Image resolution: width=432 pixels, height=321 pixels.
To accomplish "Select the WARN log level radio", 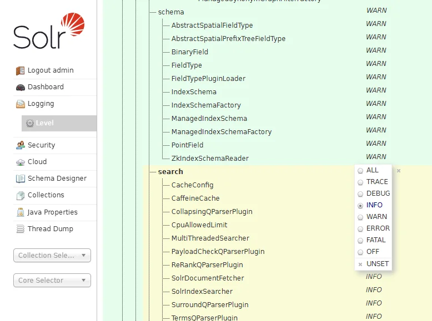I will click(360, 217).
